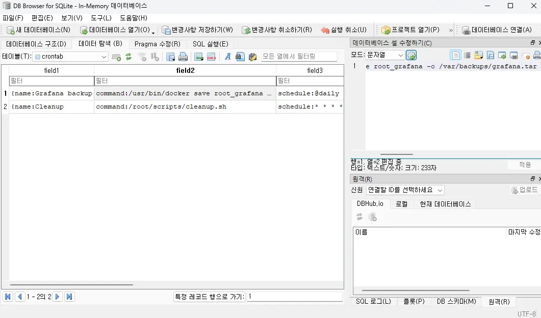
Task: Click the 새 데이터베이스(N) button
Action: point(39,30)
